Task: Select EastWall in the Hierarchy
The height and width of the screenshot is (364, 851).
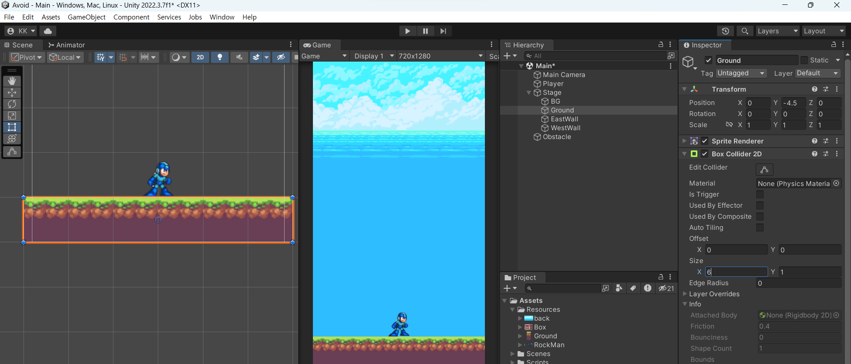Action: (564, 119)
